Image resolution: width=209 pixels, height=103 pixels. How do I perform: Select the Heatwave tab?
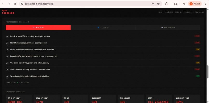[x=38, y=27]
